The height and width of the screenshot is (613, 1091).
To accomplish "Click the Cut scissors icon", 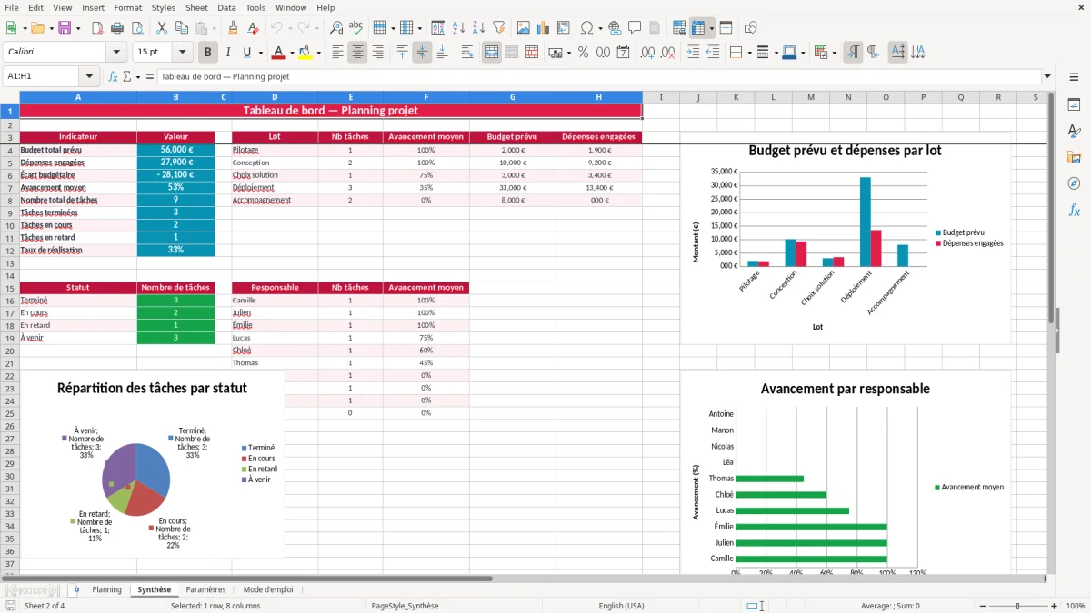I will pos(161,28).
